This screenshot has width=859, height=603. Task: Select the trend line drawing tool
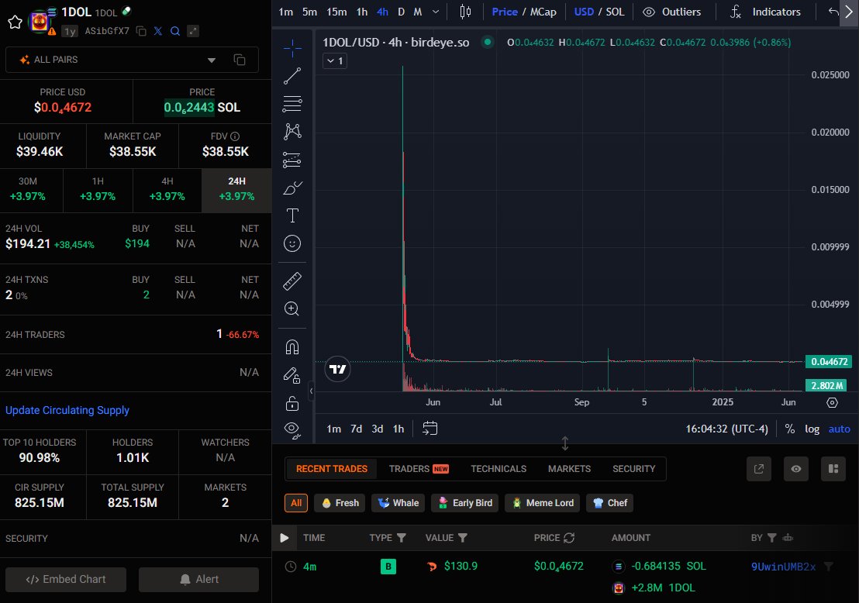pos(292,76)
